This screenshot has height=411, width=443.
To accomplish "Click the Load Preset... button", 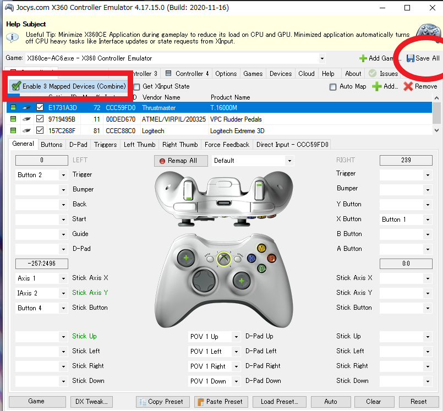I will point(279,402).
